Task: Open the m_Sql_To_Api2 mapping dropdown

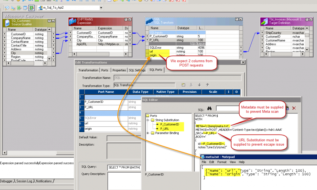Action: point(101,8)
